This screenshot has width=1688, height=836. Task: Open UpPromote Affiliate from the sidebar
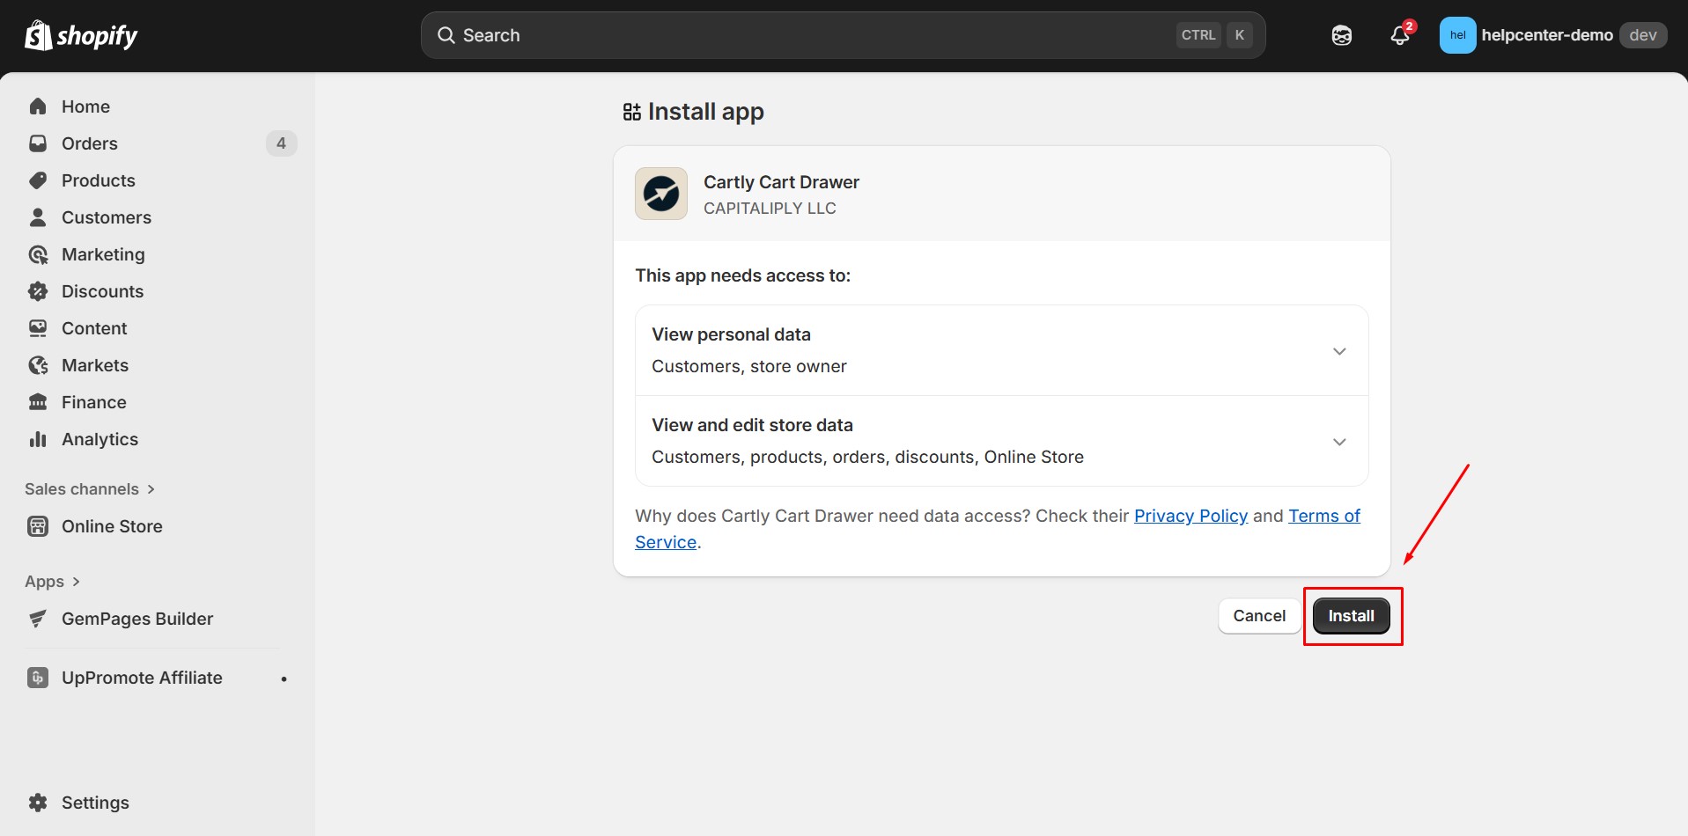coord(141,677)
